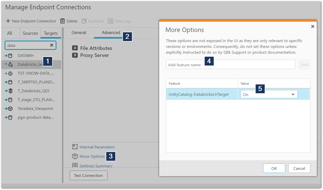
Task: Select the TGT-SNOW-DATA snowflake endpoint
Action: click(x=36, y=73)
